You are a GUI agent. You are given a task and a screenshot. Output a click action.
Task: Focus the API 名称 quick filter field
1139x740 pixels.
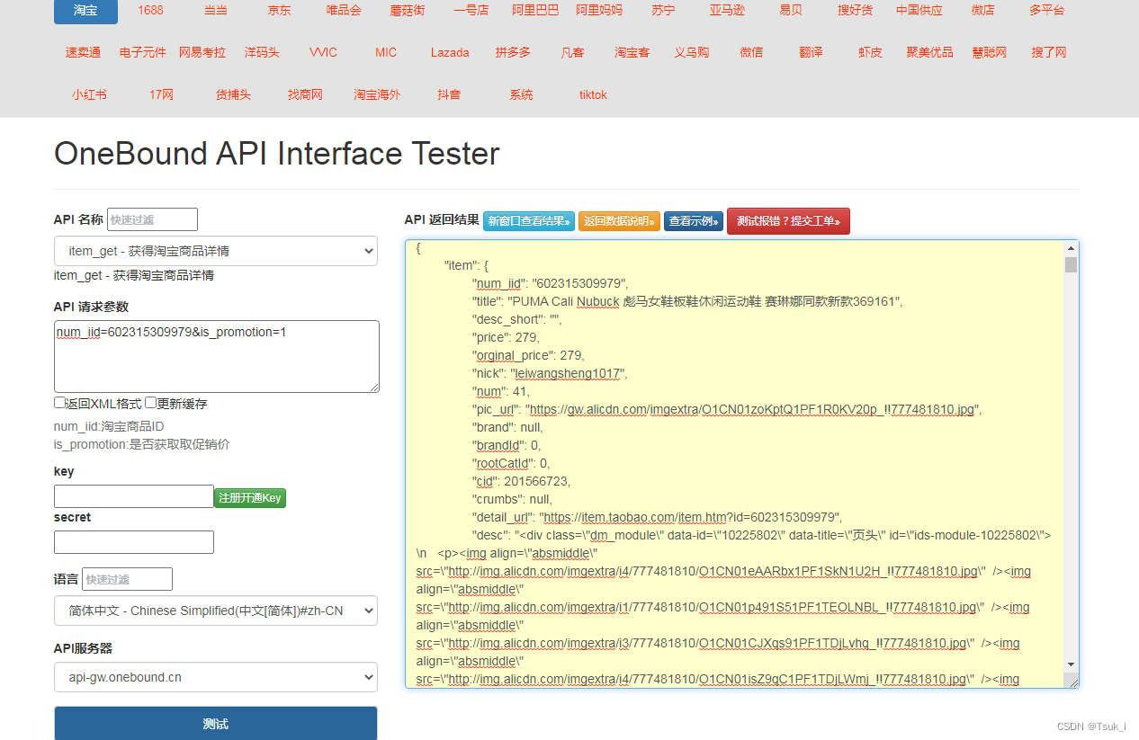[x=152, y=219]
